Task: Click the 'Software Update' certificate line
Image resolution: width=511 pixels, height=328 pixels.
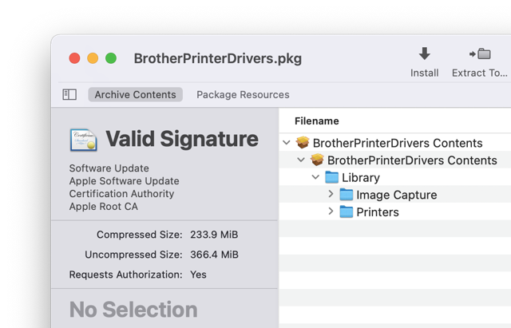Action: [x=109, y=168]
